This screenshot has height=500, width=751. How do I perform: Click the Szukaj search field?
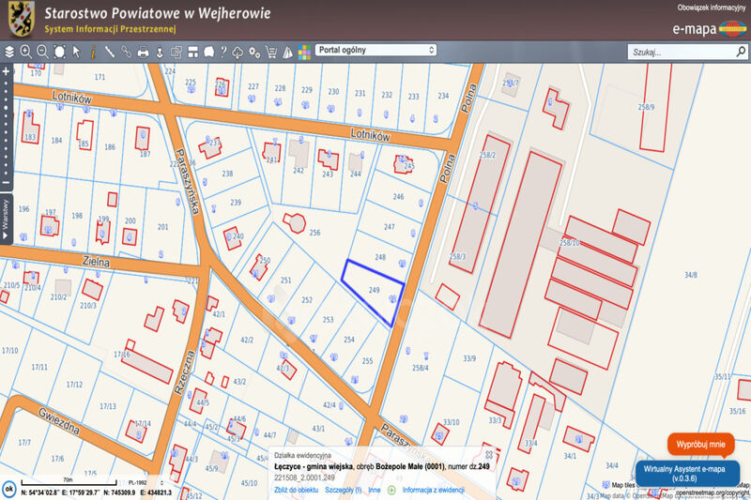point(681,52)
